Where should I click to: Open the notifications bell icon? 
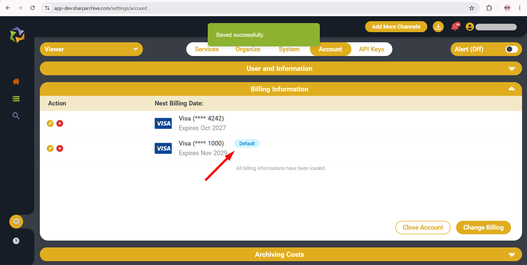point(455,27)
